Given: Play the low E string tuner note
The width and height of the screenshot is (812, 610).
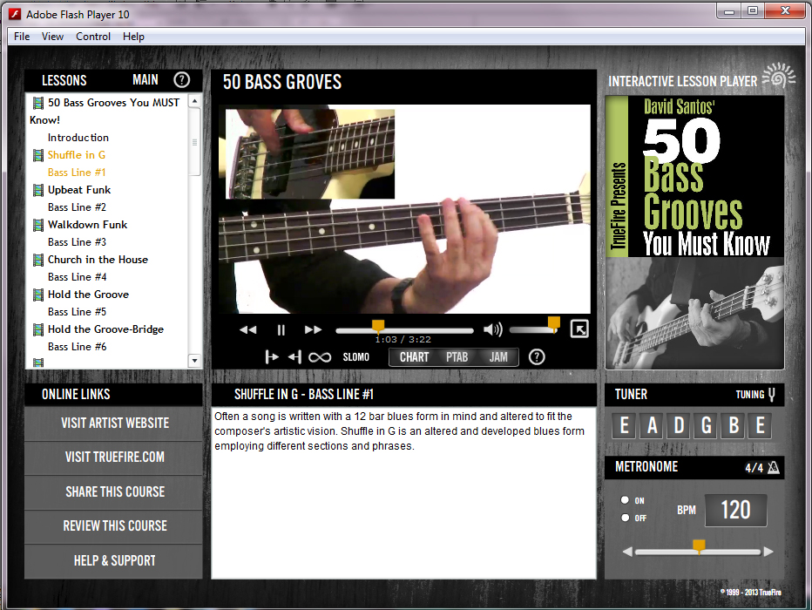Looking at the screenshot, I should (x=625, y=425).
